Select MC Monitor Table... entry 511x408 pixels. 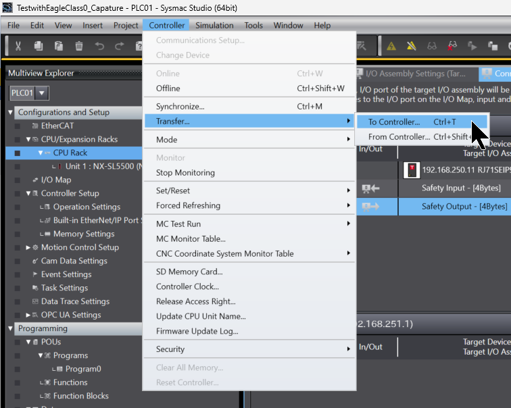(x=249, y=238)
